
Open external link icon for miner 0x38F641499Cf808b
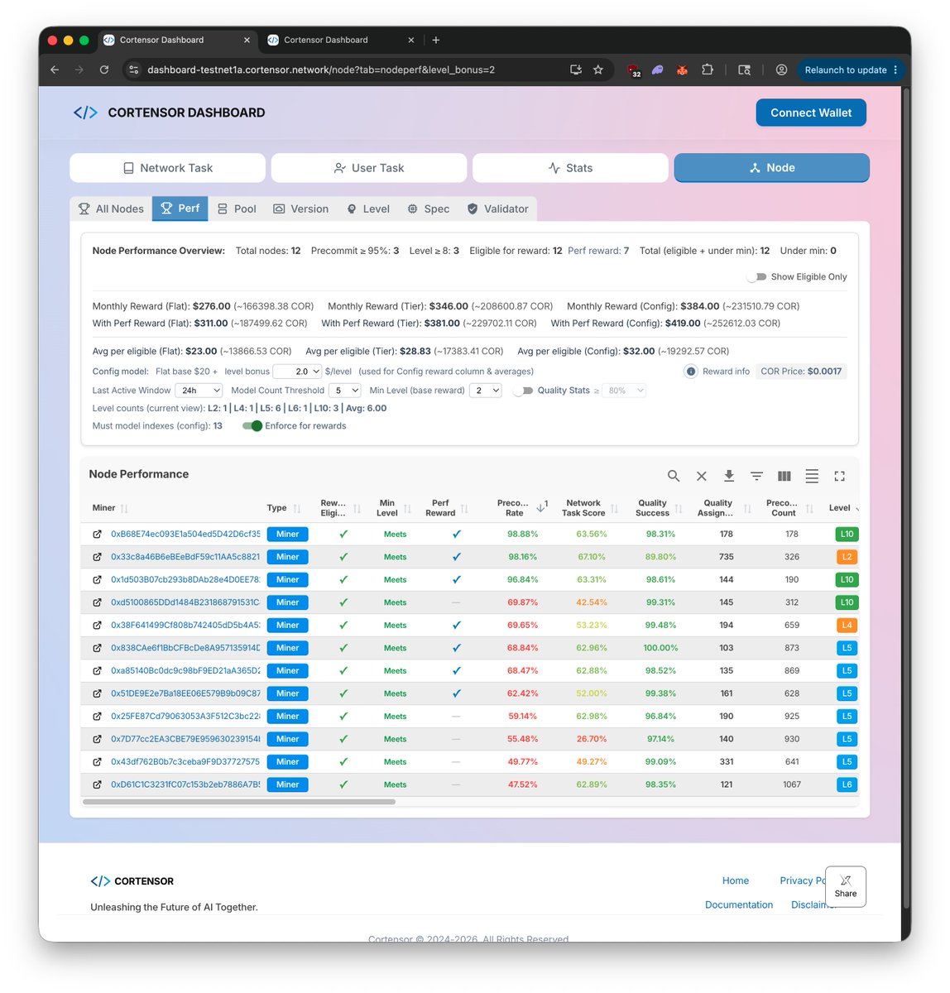coord(97,626)
